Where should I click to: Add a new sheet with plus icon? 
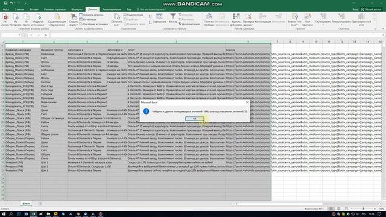[x=40, y=204]
